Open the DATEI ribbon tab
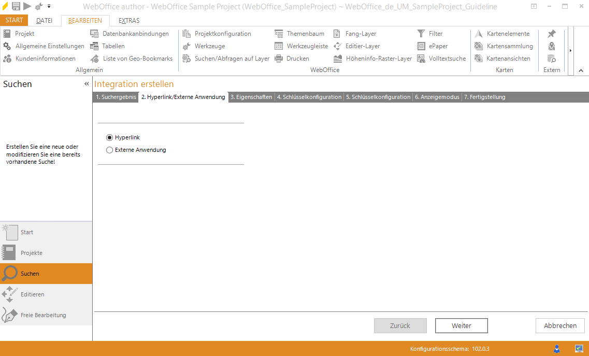This screenshot has width=589, height=356. pyautogui.click(x=45, y=21)
